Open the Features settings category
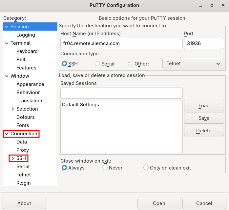229x210 pixels. pos(26,68)
